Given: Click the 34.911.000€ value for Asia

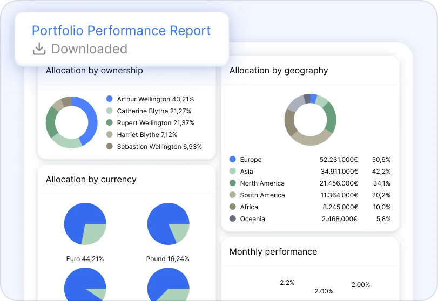Looking at the screenshot, I should 339,172.
